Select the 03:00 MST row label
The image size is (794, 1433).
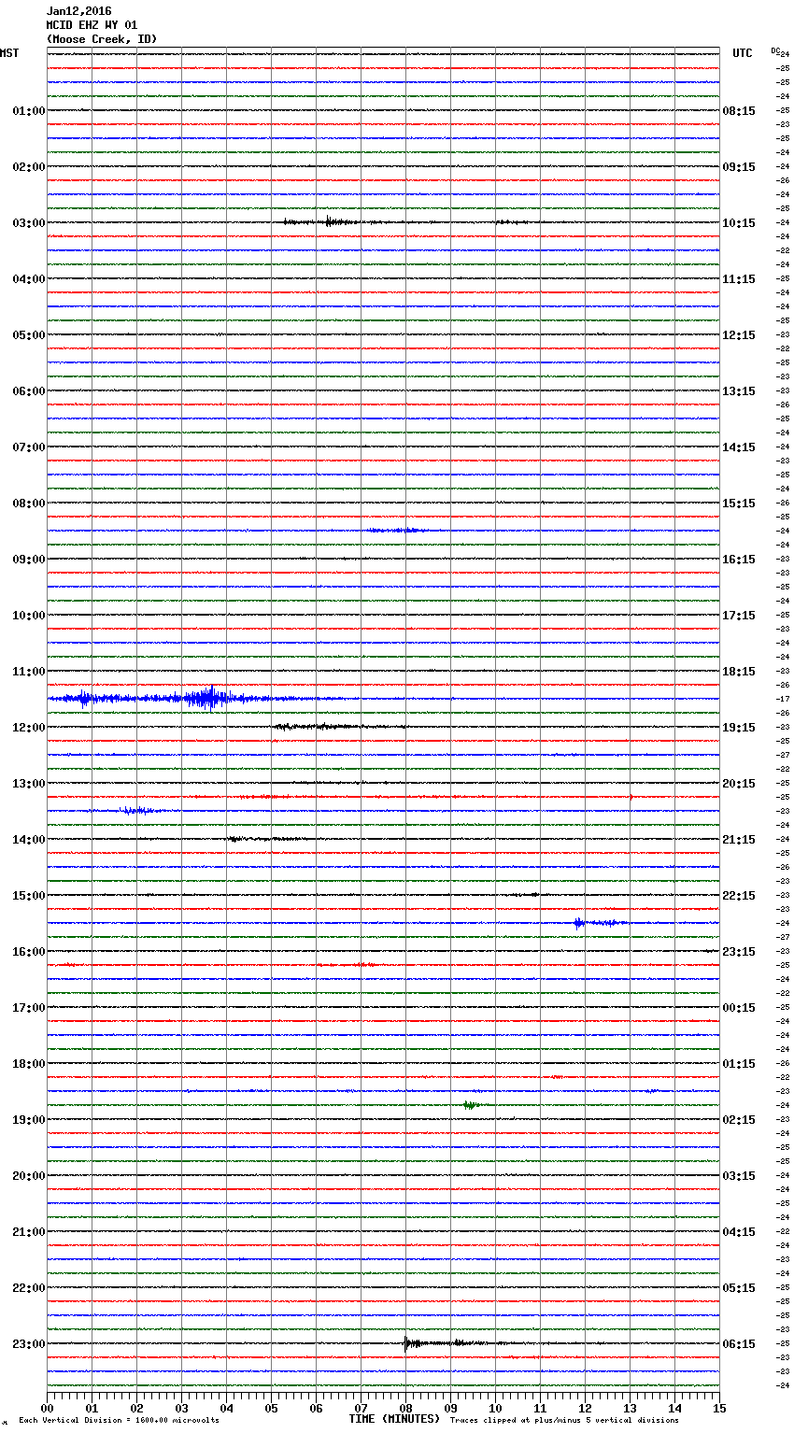29,223
